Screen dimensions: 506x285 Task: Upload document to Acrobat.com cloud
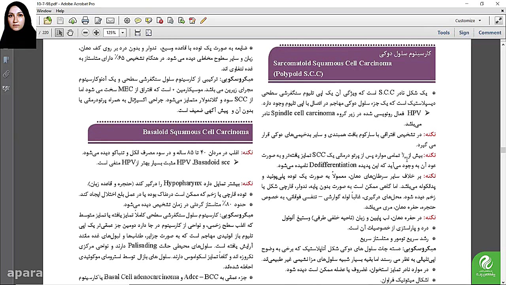click(73, 21)
